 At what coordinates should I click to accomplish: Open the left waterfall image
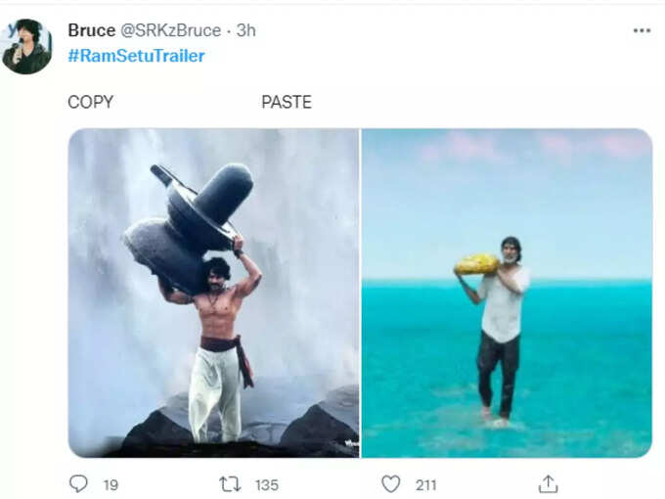pos(214,293)
